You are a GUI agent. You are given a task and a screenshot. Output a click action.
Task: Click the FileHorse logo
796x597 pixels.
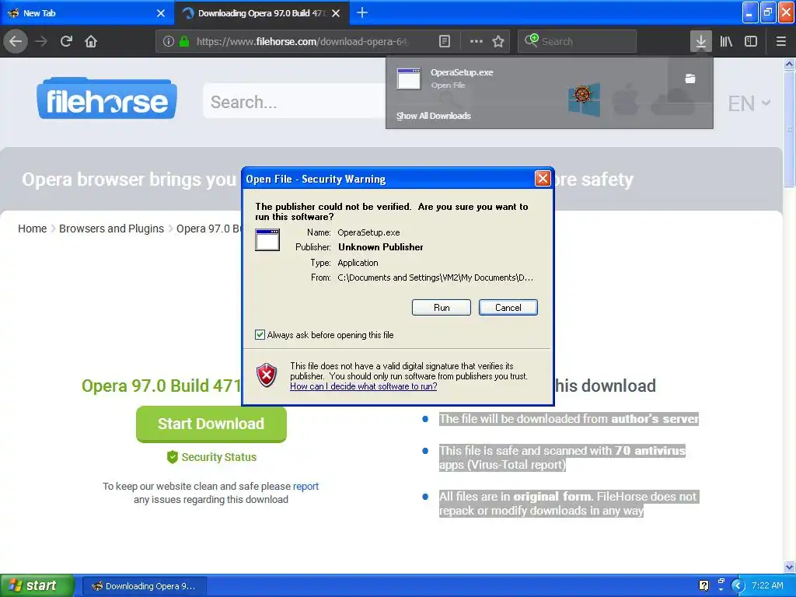(x=106, y=99)
